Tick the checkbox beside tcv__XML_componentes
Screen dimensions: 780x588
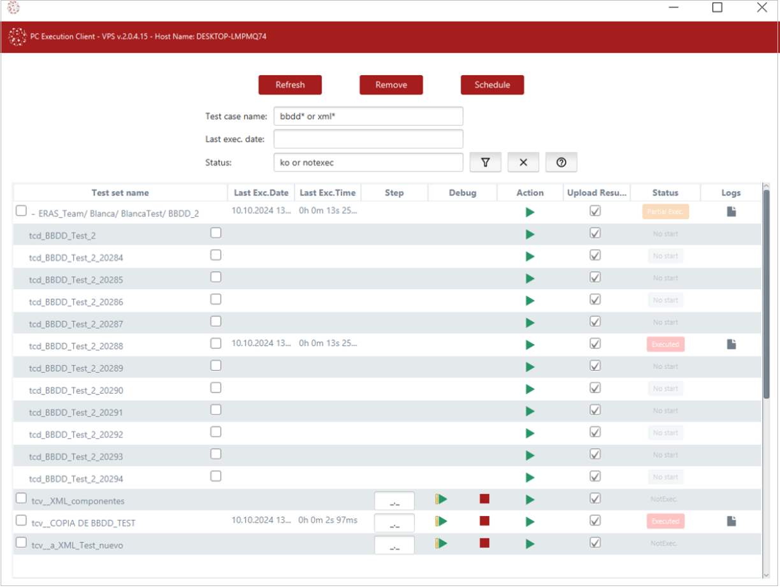pyautogui.click(x=21, y=499)
